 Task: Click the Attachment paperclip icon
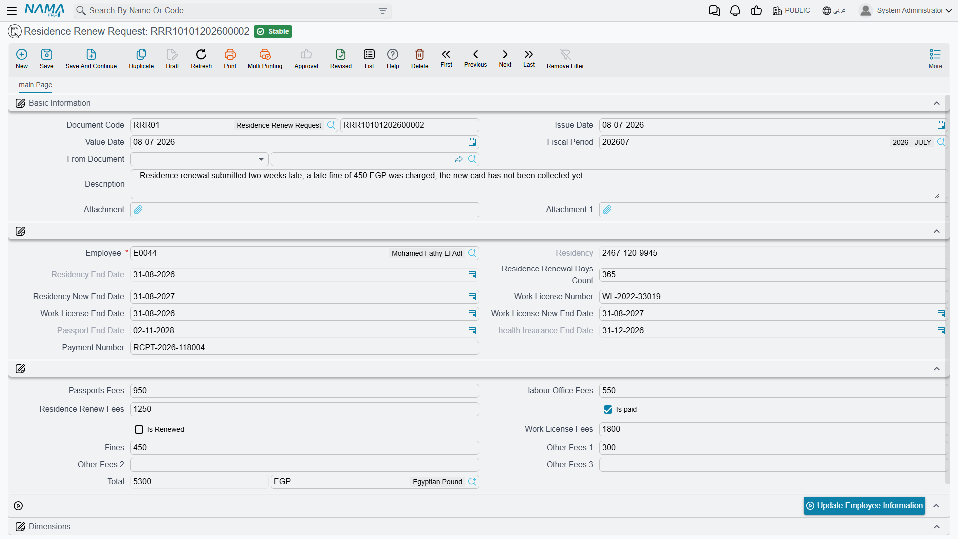point(138,210)
